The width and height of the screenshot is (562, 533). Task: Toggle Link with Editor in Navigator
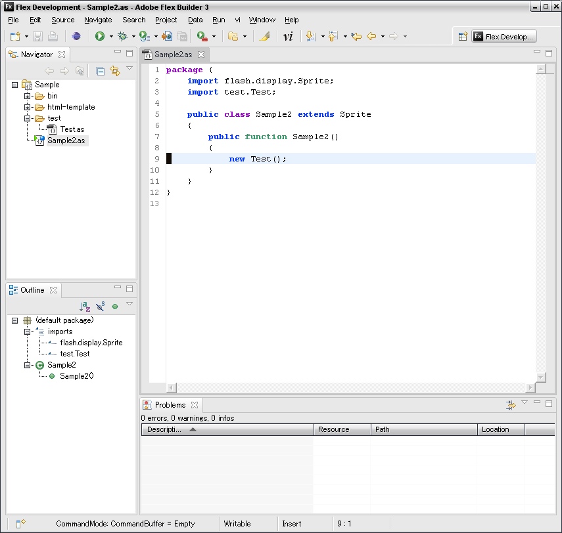pyautogui.click(x=115, y=71)
